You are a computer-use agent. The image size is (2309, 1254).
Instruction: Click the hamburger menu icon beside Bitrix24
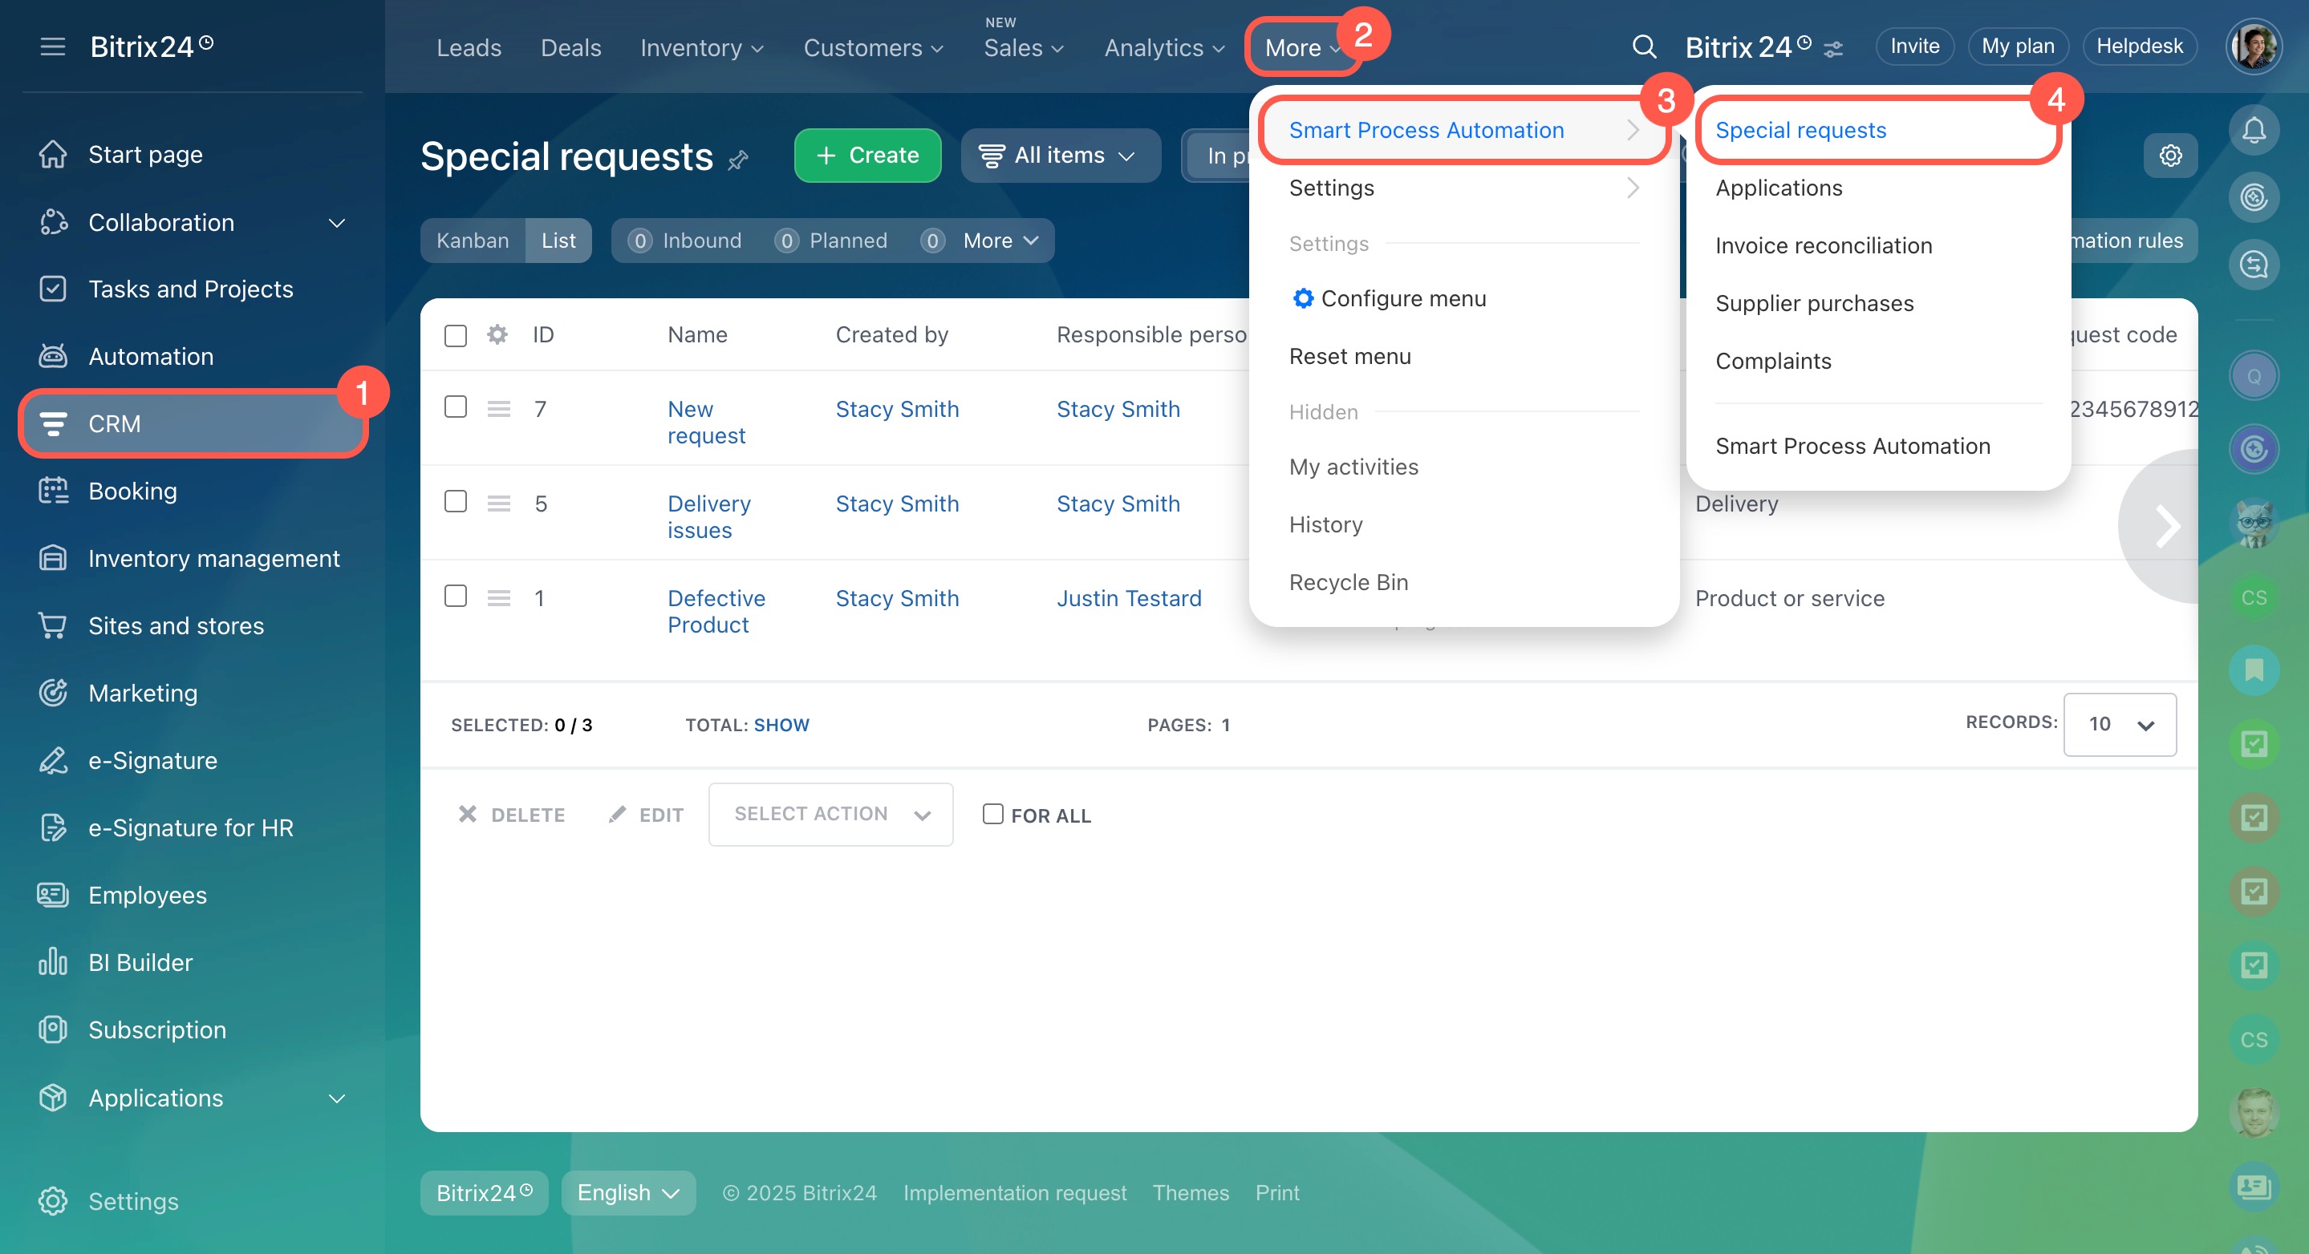pyautogui.click(x=53, y=47)
